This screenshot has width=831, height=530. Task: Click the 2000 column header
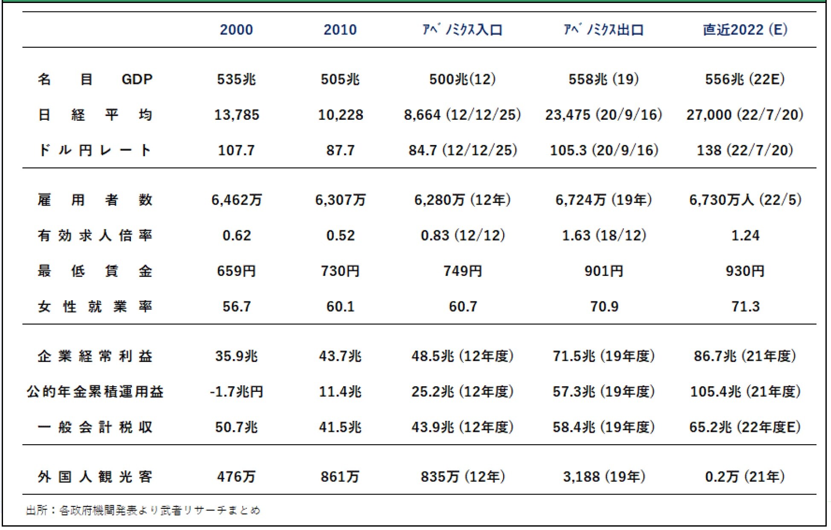(236, 30)
